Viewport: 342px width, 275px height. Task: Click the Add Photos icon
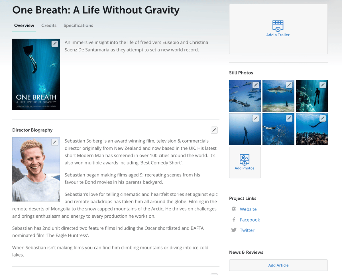[x=245, y=160]
